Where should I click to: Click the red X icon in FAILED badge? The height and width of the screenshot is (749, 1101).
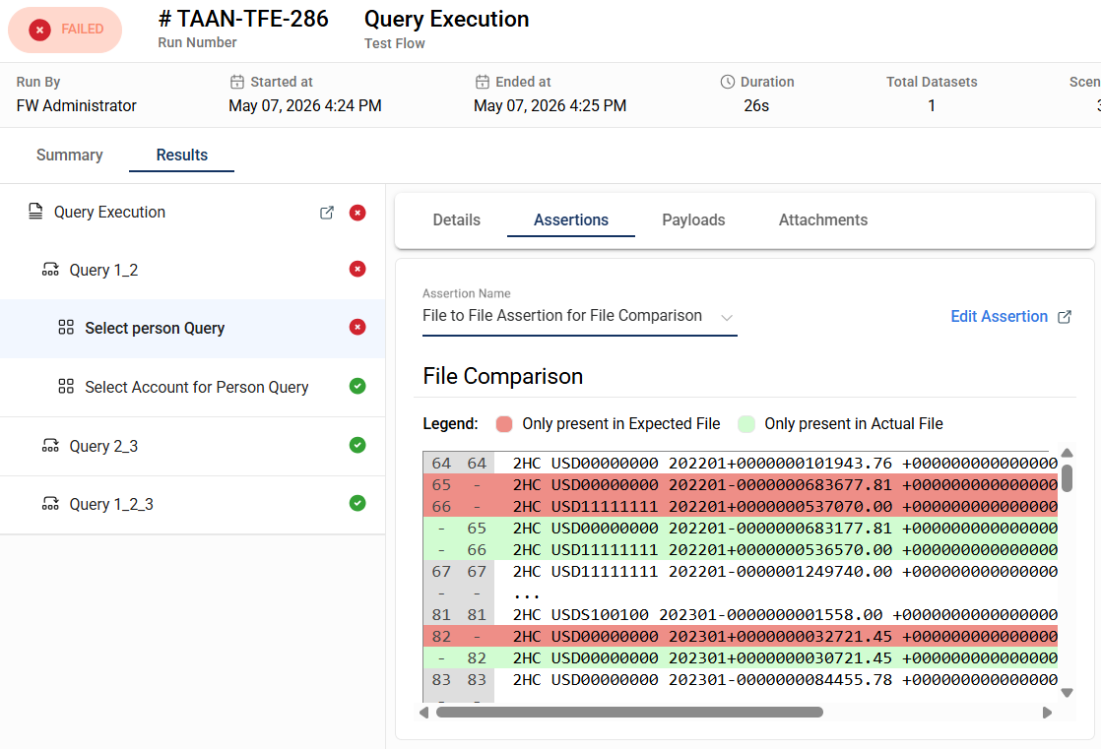coord(40,30)
